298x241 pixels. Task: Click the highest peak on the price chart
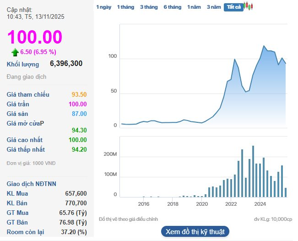coord(264,46)
